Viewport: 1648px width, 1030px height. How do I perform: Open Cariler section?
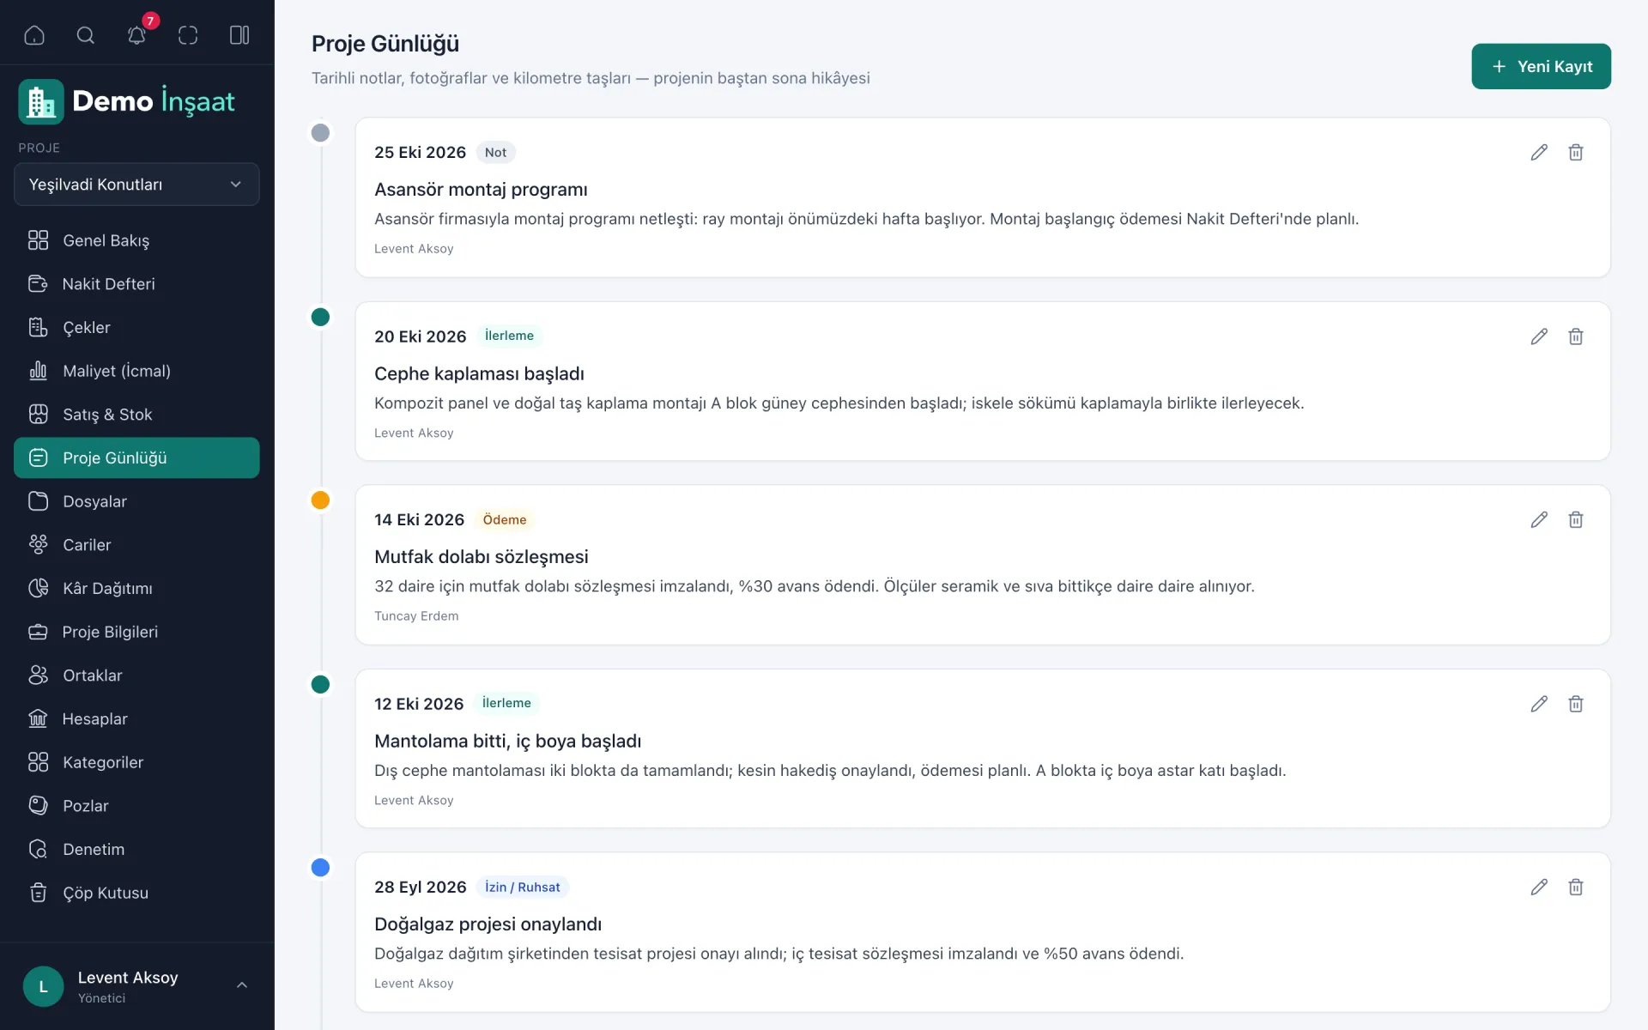click(136, 545)
